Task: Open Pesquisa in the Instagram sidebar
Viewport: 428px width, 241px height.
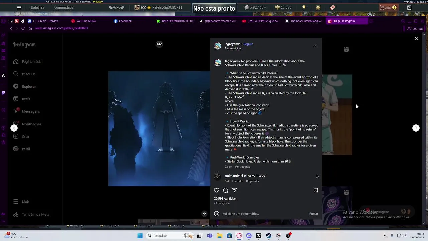Action: pyautogui.click(x=24, y=74)
